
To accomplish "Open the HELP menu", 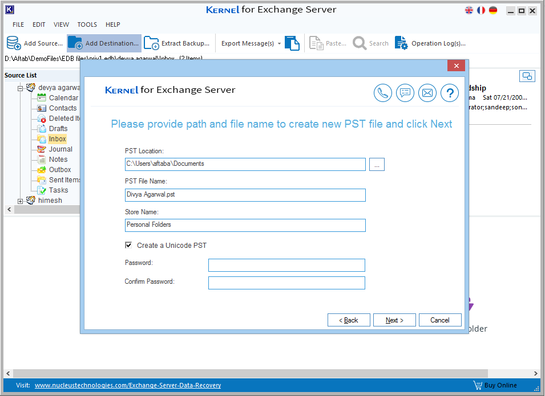I will (x=112, y=25).
